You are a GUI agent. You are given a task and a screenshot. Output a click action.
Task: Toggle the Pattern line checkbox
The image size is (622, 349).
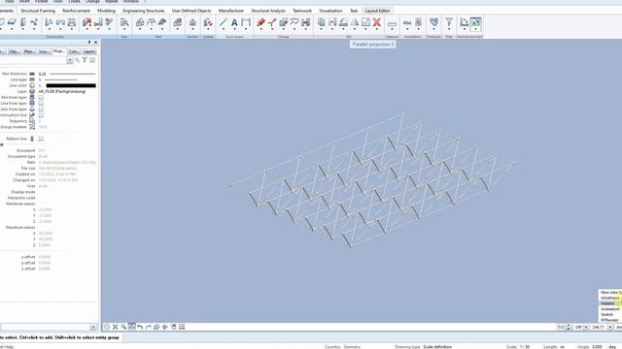[x=41, y=139]
